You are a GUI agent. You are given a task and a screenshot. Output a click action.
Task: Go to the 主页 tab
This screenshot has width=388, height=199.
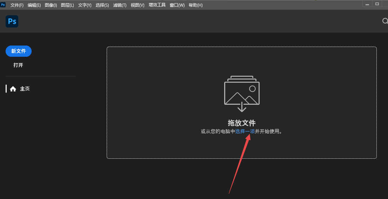pos(20,89)
